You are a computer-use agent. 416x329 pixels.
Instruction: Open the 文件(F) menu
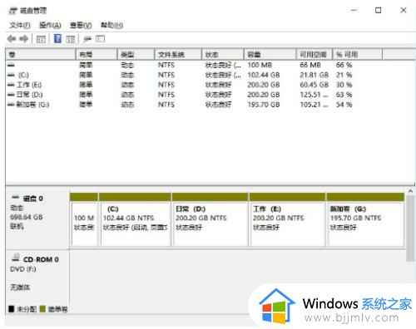click(20, 25)
